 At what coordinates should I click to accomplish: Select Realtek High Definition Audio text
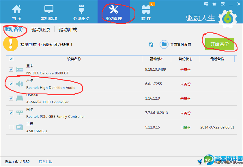(51, 88)
